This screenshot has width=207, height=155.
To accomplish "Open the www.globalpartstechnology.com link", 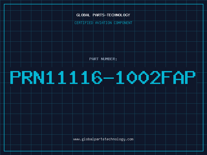I will point(103,139).
